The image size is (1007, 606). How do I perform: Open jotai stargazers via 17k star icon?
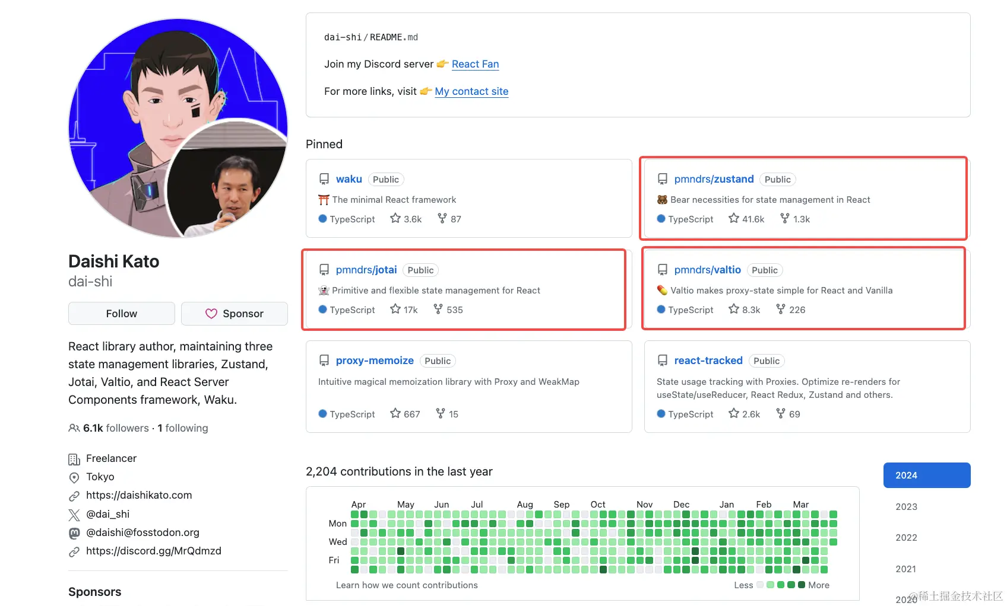[x=395, y=309]
